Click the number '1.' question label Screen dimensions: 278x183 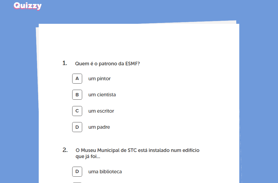pos(65,63)
